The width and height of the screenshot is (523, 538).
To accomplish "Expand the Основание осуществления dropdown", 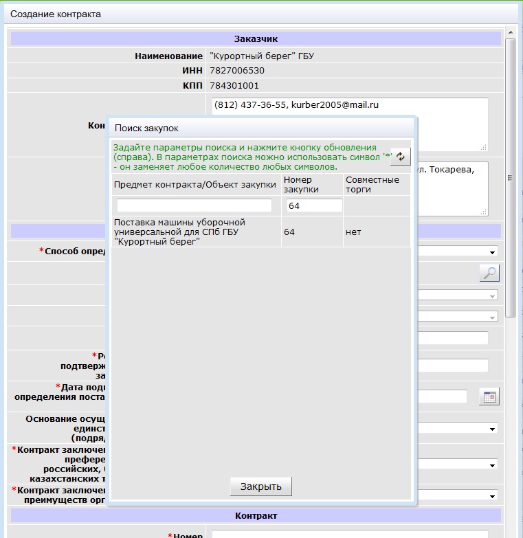I will tap(492, 429).
